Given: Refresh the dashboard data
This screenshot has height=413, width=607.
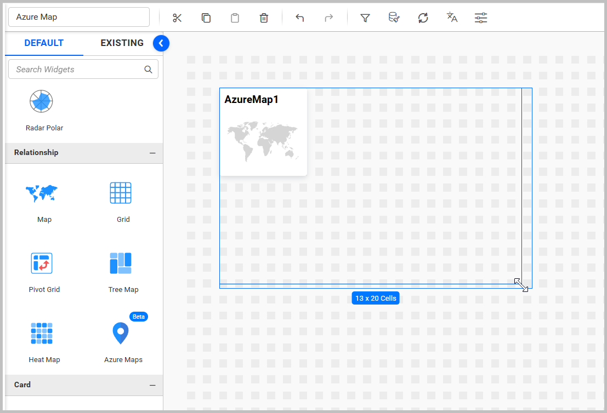Looking at the screenshot, I should [x=423, y=18].
